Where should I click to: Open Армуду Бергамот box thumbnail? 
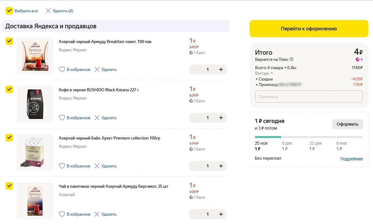point(35,201)
